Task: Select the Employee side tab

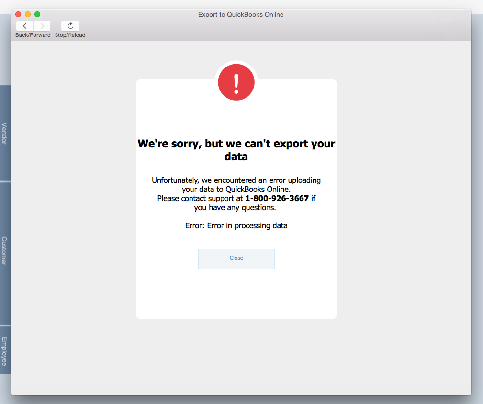Action: tap(5, 351)
